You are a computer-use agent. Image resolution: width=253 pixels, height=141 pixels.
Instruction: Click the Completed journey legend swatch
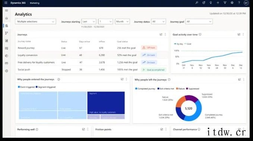click(x=136, y=89)
